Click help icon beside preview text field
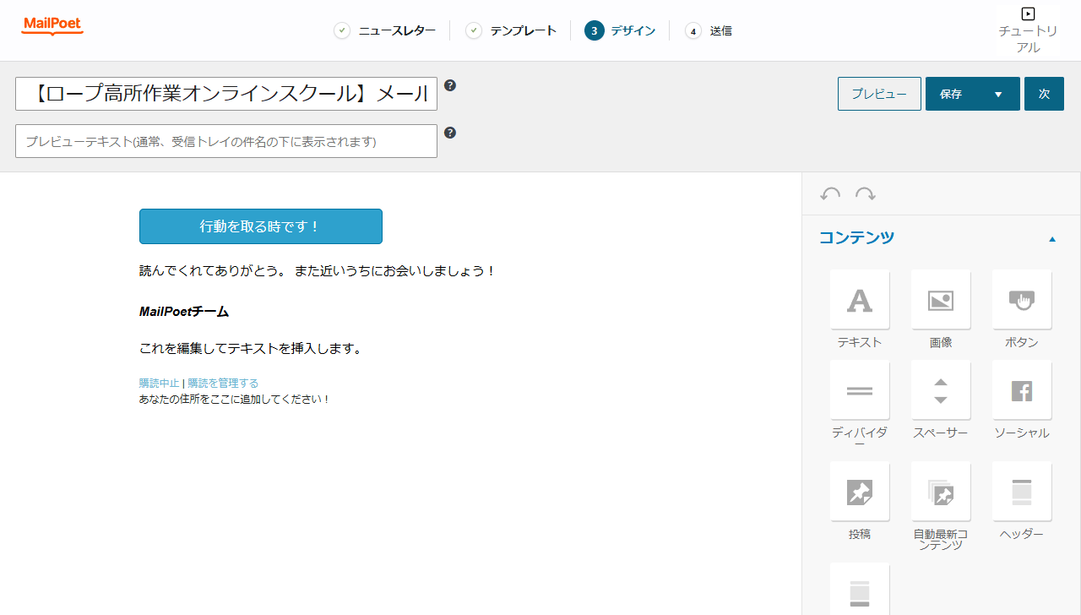1081x615 pixels. click(450, 133)
